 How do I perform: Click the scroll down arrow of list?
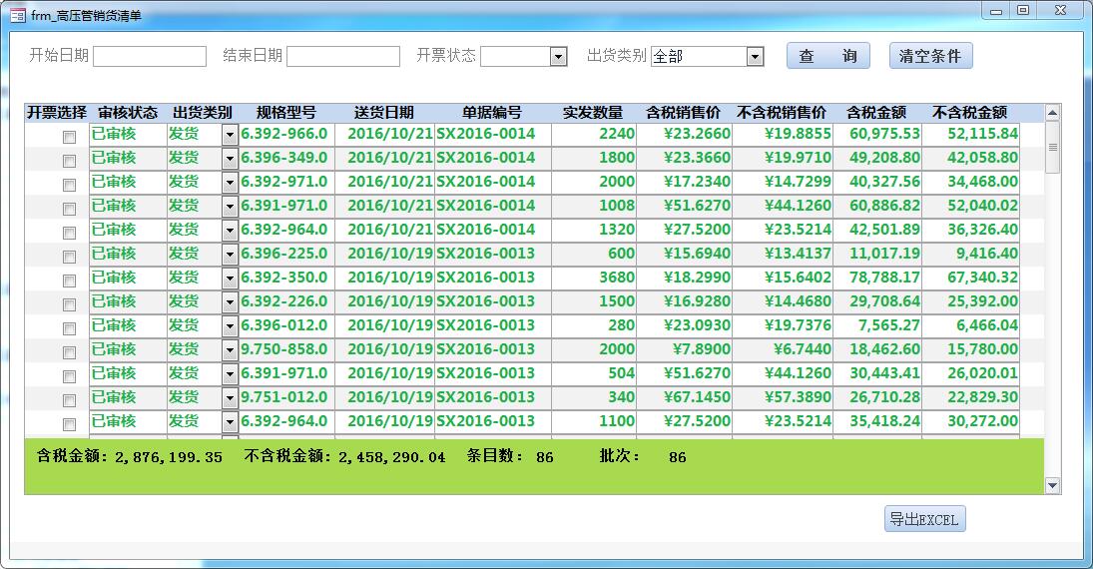click(x=1052, y=485)
